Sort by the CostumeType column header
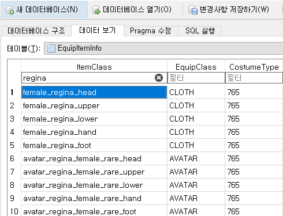The height and width of the screenshot is (216, 283). [254, 67]
